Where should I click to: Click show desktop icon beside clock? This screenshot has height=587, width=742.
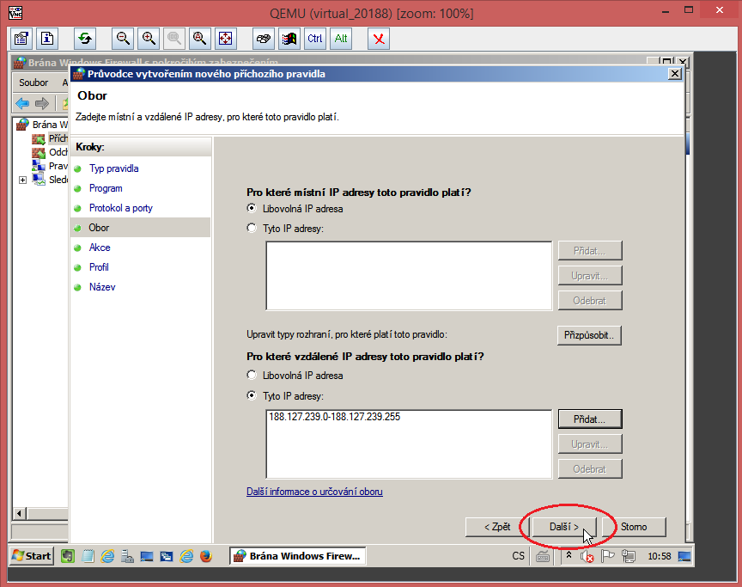click(684, 556)
